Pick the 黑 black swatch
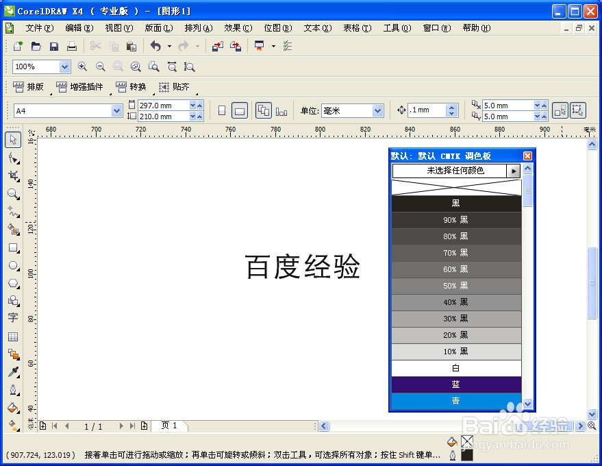This screenshot has width=602, height=466. coord(456,204)
